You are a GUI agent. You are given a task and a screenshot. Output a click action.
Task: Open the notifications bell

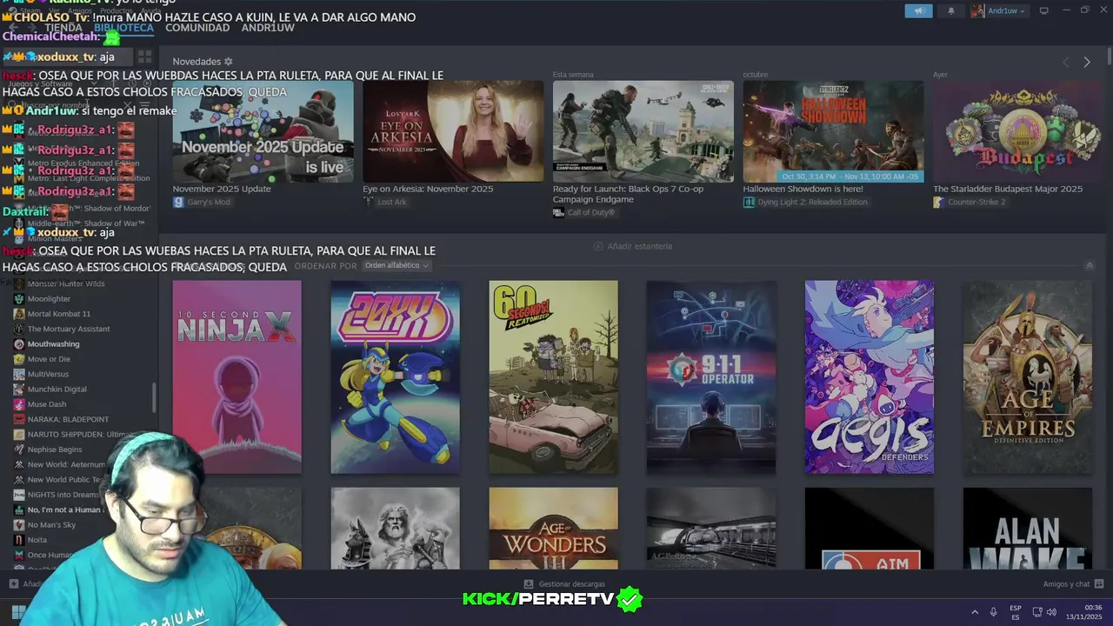pos(950,10)
